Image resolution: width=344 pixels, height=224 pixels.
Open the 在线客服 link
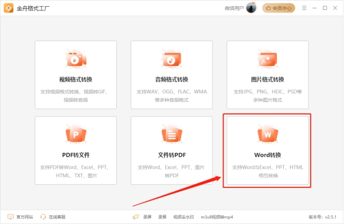(57, 217)
